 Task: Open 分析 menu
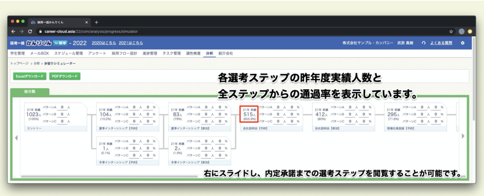[210, 53]
